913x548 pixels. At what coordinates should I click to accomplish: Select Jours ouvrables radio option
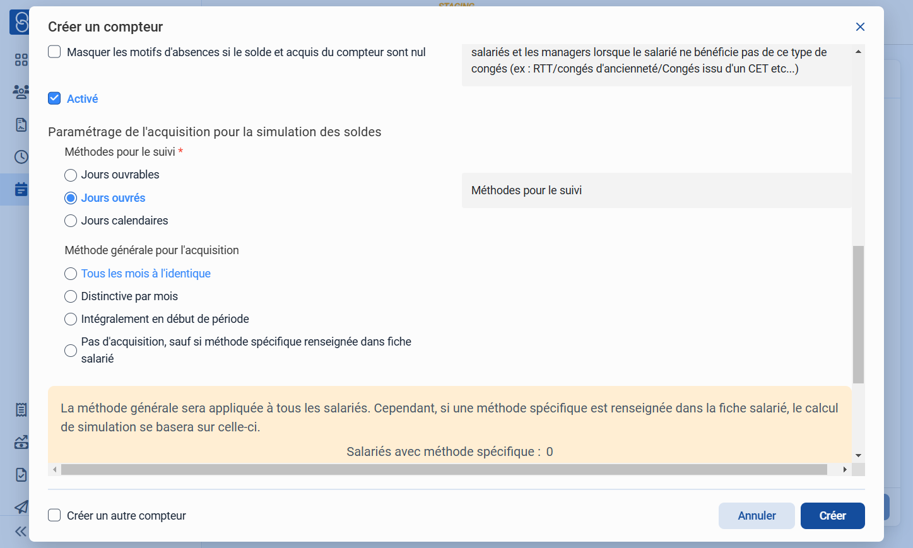tap(71, 175)
